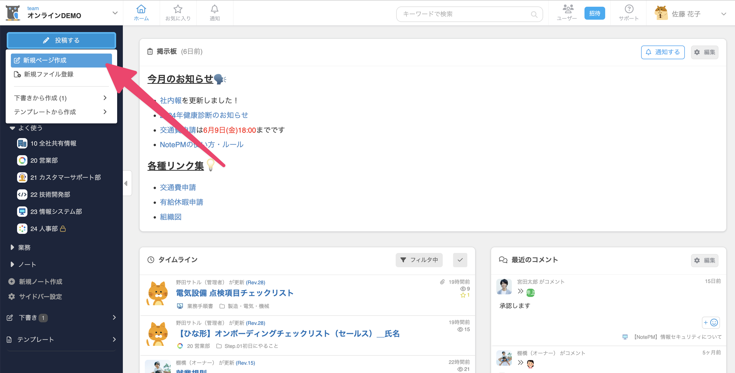Click 宮田太郎 commenter avatar
The height and width of the screenshot is (373, 735).
point(504,287)
